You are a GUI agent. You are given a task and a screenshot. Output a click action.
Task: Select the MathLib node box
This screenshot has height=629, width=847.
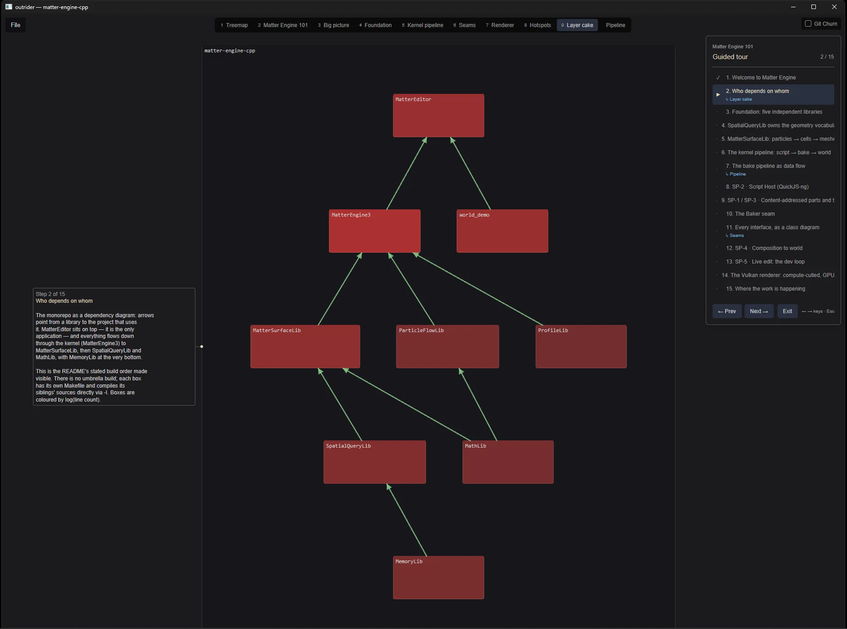coord(508,462)
